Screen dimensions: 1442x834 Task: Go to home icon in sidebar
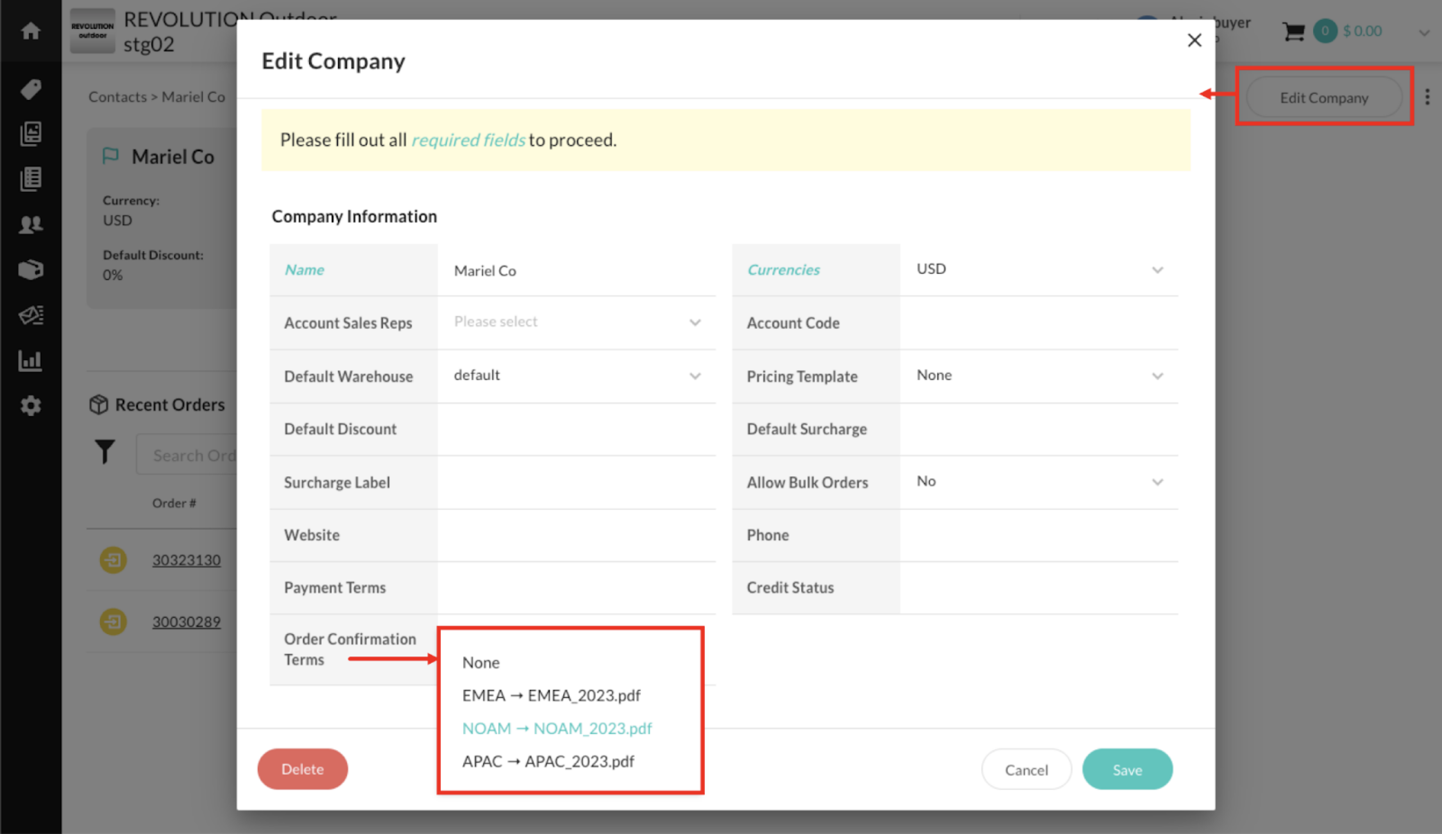point(31,30)
